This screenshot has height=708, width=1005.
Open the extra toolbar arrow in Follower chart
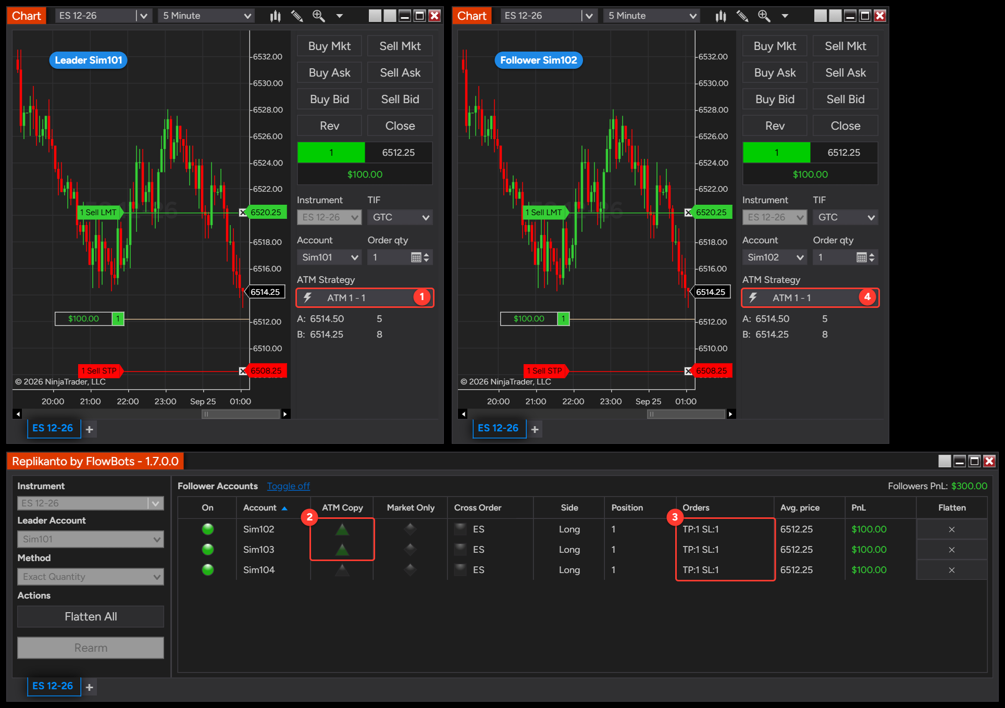tap(785, 16)
